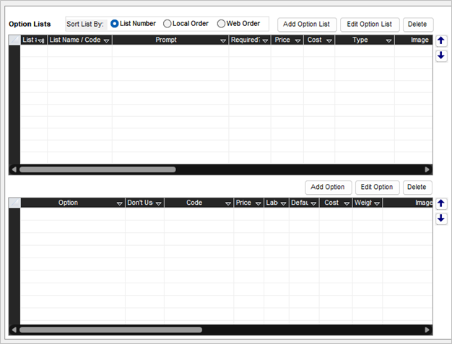Click the up arrow beside the options grid
This screenshot has width=452, height=344.
441,204
